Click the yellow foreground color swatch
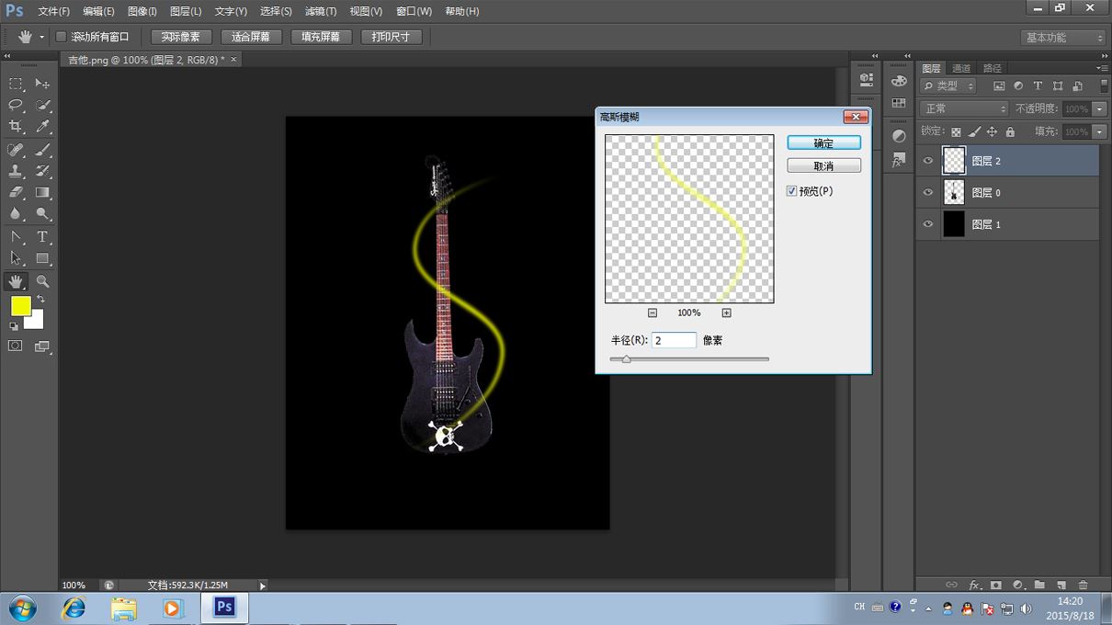Viewport: 1112px width, 625px height. [x=20, y=306]
